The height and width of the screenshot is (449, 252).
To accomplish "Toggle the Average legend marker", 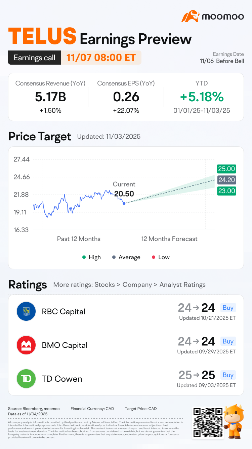I will pyautogui.click(x=114, y=257).
